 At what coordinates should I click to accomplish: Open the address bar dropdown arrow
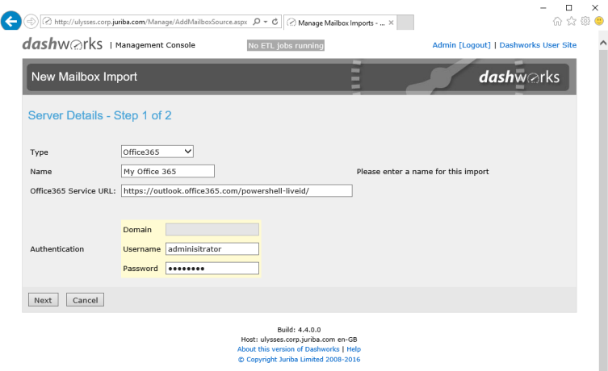point(266,22)
